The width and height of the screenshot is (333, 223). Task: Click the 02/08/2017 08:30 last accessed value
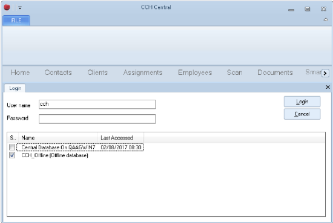[x=121, y=147]
